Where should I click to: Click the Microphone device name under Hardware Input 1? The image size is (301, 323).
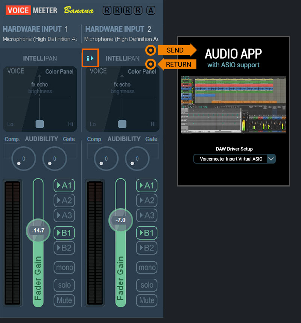(40, 39)
